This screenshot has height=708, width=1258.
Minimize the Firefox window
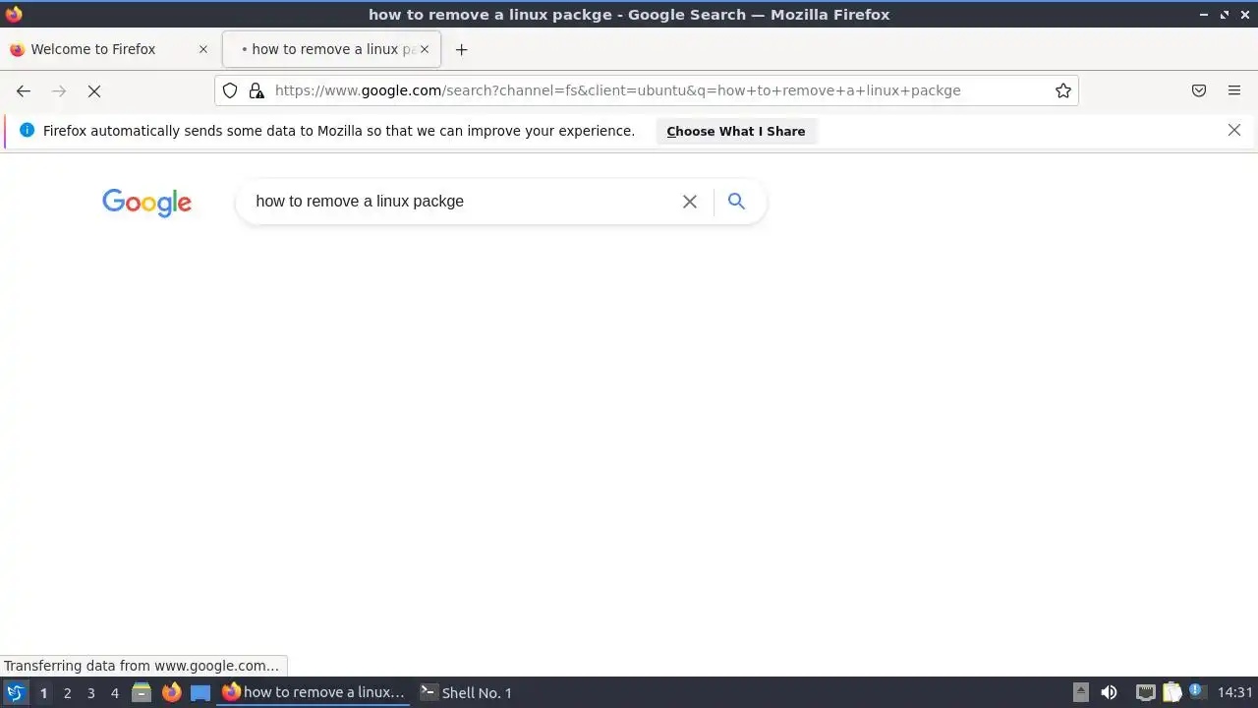1204,15
